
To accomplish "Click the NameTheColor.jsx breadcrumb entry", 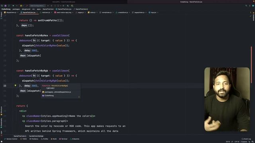I will (64, 9).
